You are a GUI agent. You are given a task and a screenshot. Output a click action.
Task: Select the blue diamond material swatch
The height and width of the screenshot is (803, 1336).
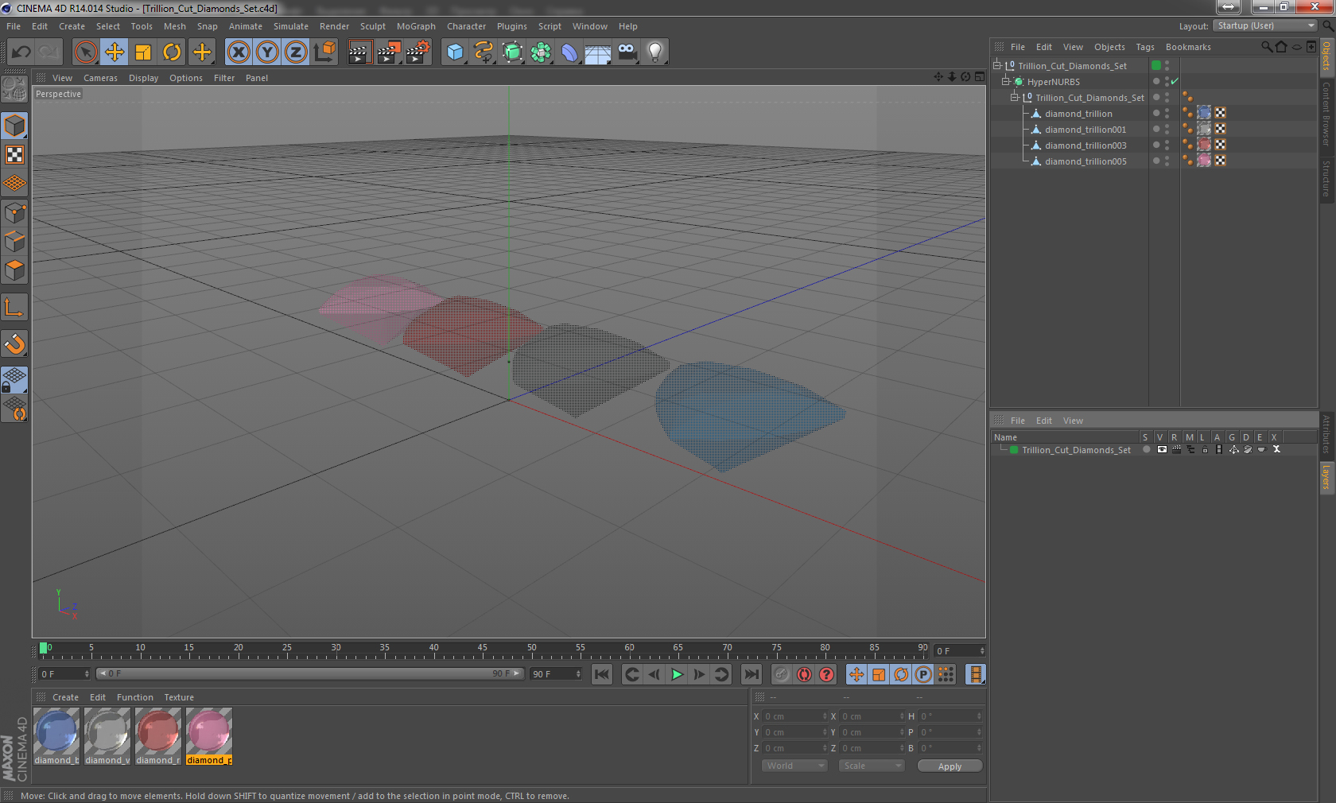(x=56, y=736)
